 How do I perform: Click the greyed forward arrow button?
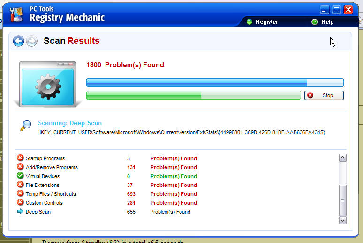click(x=31, y=41)
